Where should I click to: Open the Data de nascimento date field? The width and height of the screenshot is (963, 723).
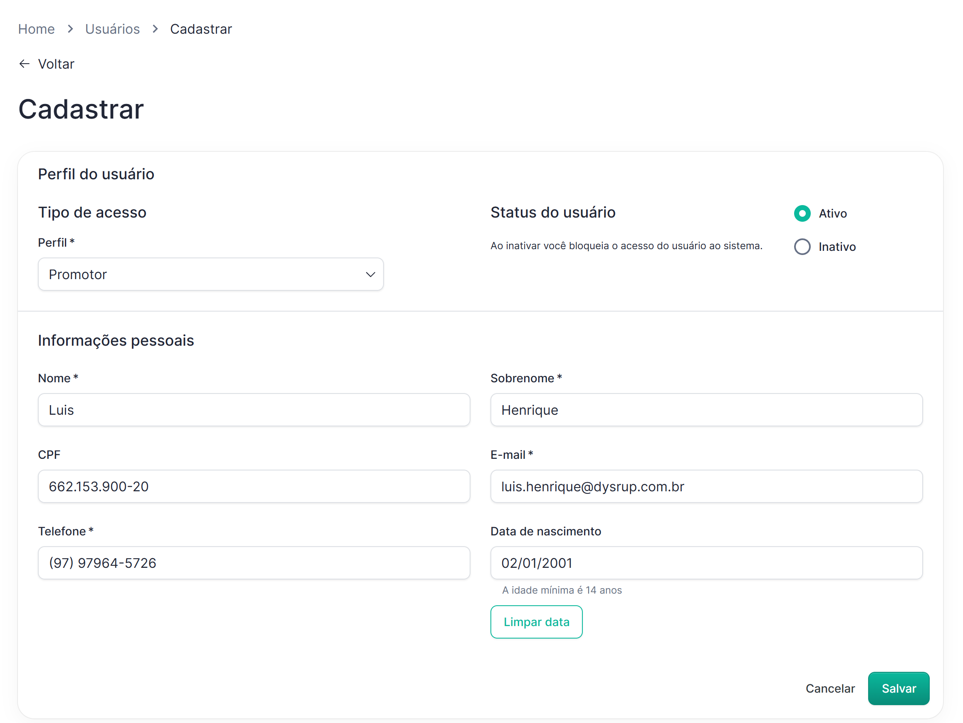point(706,563)
